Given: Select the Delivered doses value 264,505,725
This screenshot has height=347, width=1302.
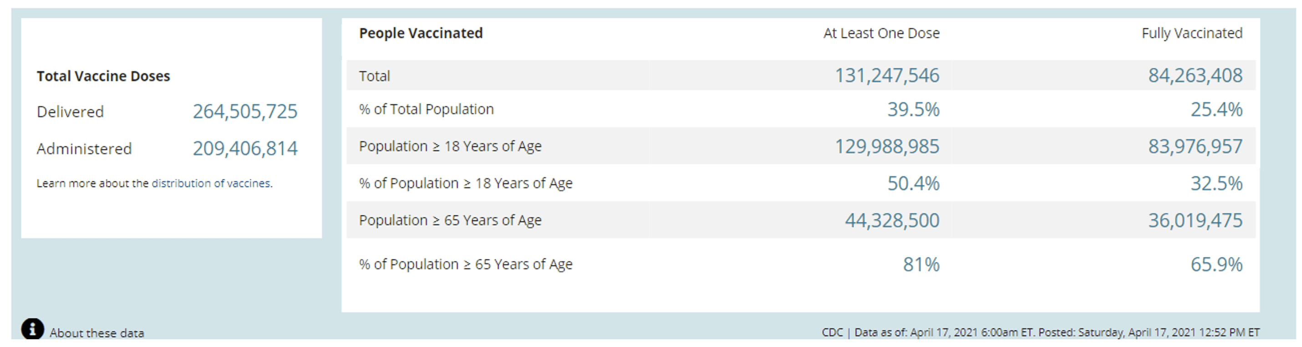Looking at the screenshot, I should [245, 111].
